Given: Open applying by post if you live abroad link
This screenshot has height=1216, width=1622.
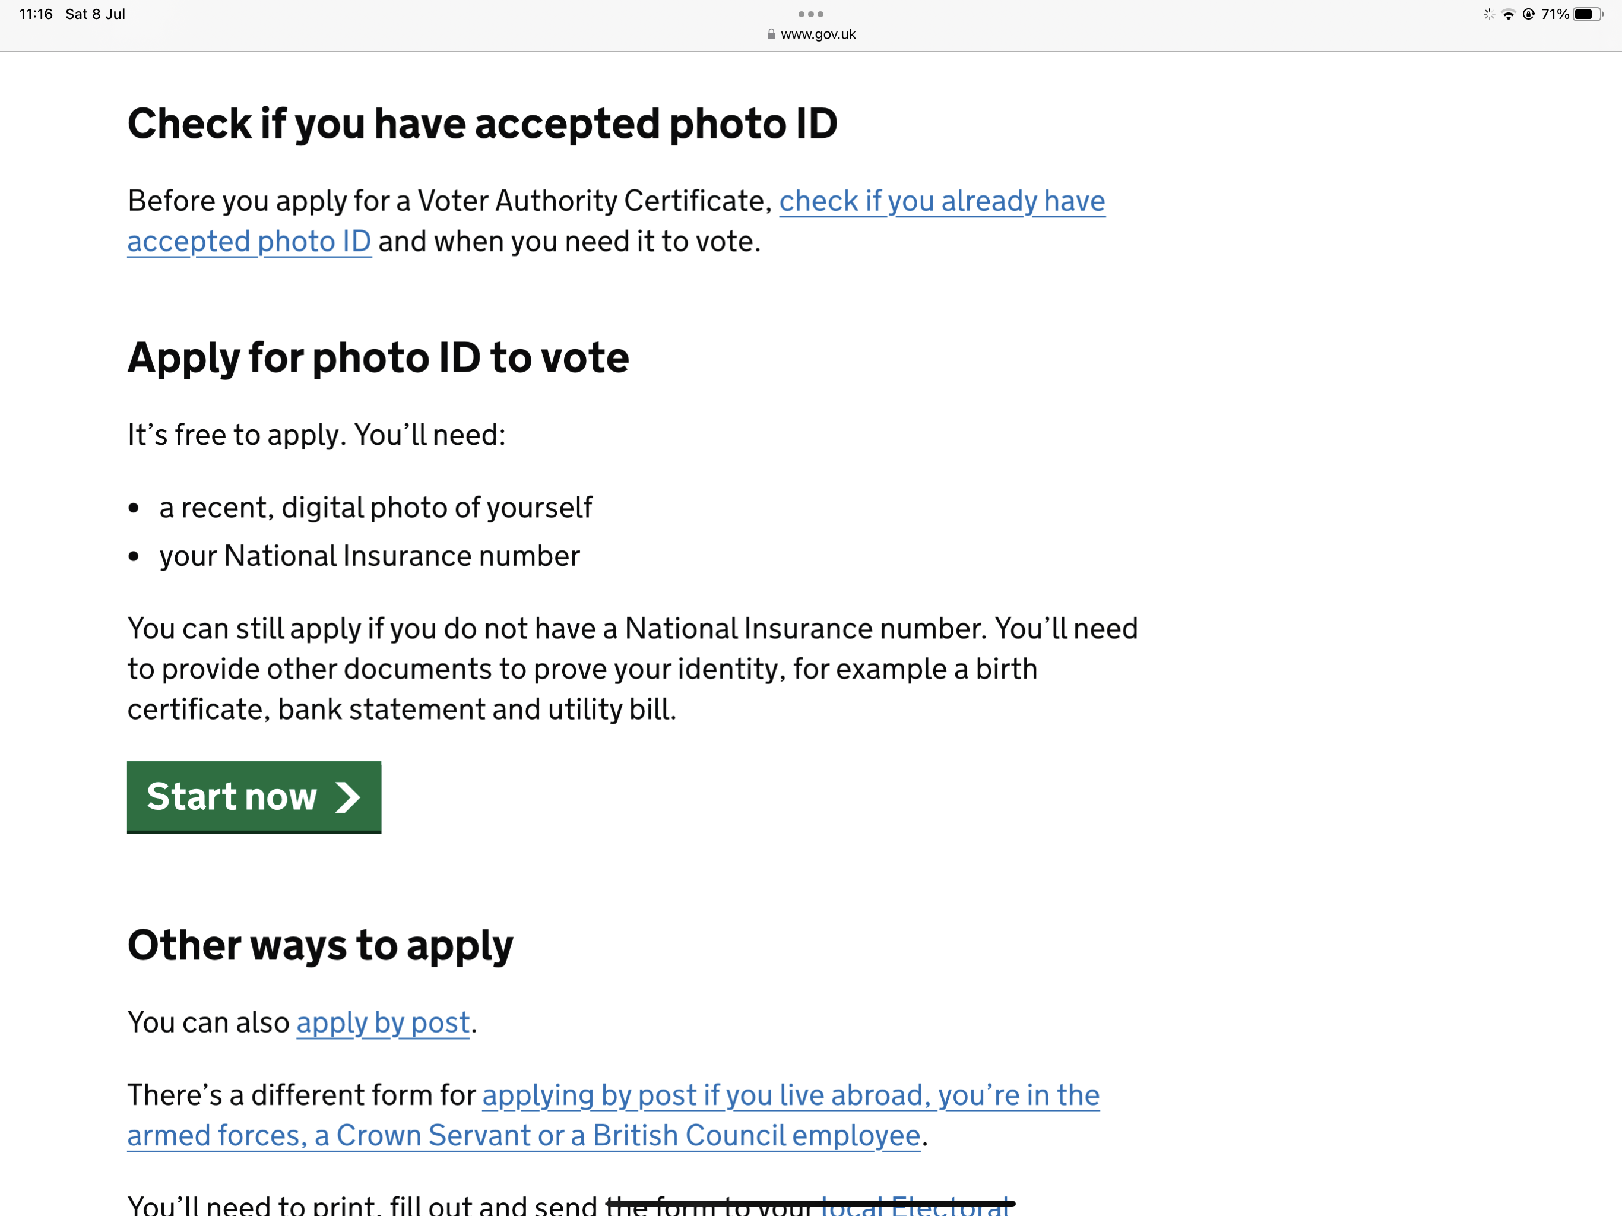Looking at the screenshot, I should pyautogui.click(x=790, y=1095).
